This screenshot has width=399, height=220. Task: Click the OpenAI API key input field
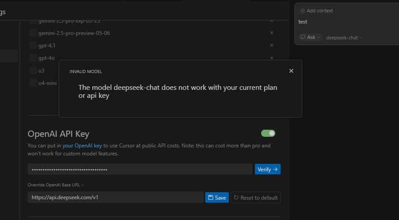click(x=140, y=169)
